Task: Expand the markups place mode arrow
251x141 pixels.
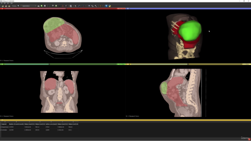Action: (x=81, y=6)
